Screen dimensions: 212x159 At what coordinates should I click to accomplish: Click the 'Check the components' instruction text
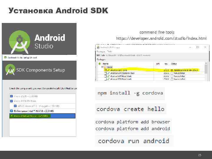[43, 88]
